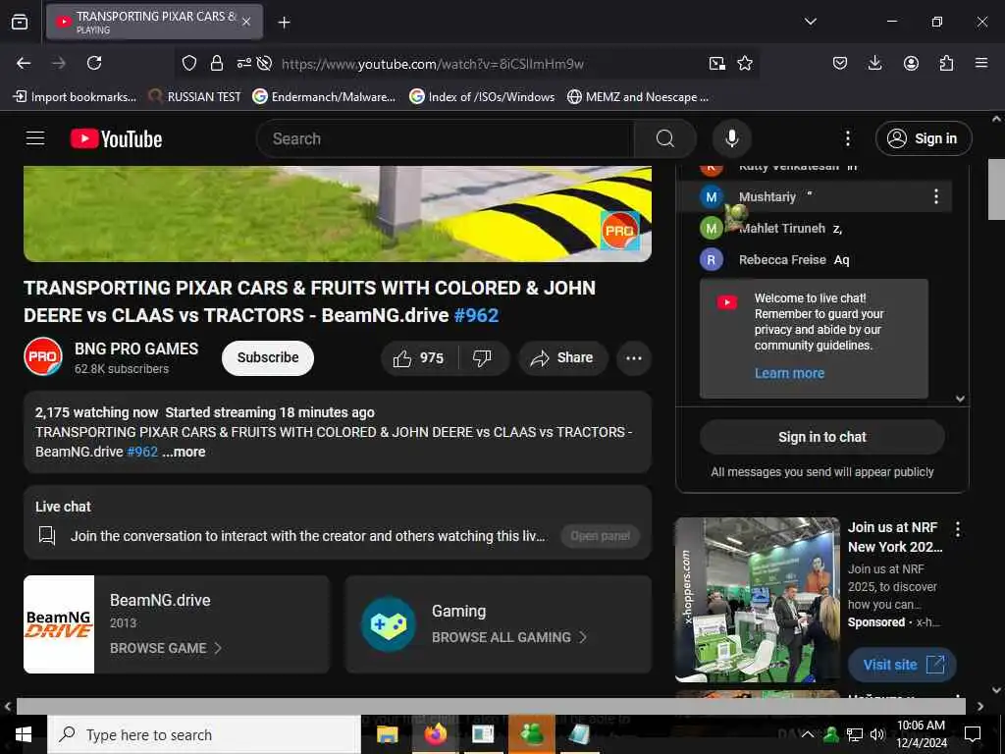Click Open panel for live chat
The height and width of the screenshot is (754, 1005).
tap(600, 536)
